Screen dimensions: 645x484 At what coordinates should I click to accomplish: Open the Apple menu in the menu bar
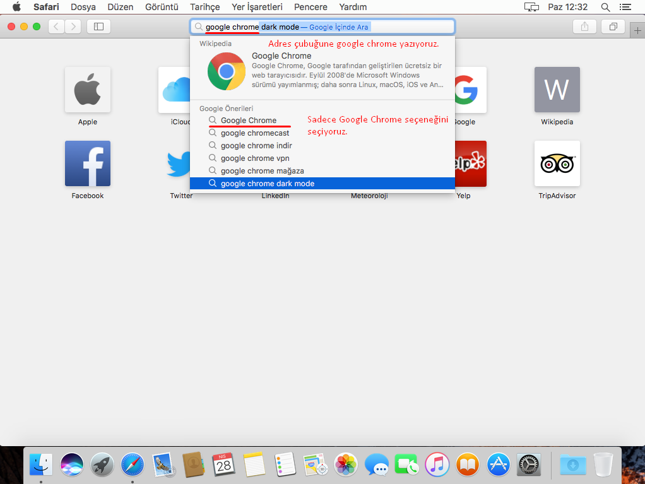pyautogui.click(x=16, y=7)
